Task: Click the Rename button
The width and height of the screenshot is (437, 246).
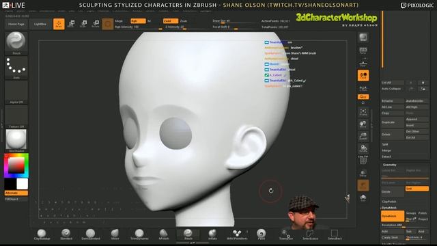Action: pos(393,100)
